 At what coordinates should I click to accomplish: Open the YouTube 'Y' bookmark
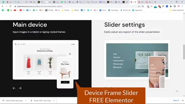coord(16,10)
